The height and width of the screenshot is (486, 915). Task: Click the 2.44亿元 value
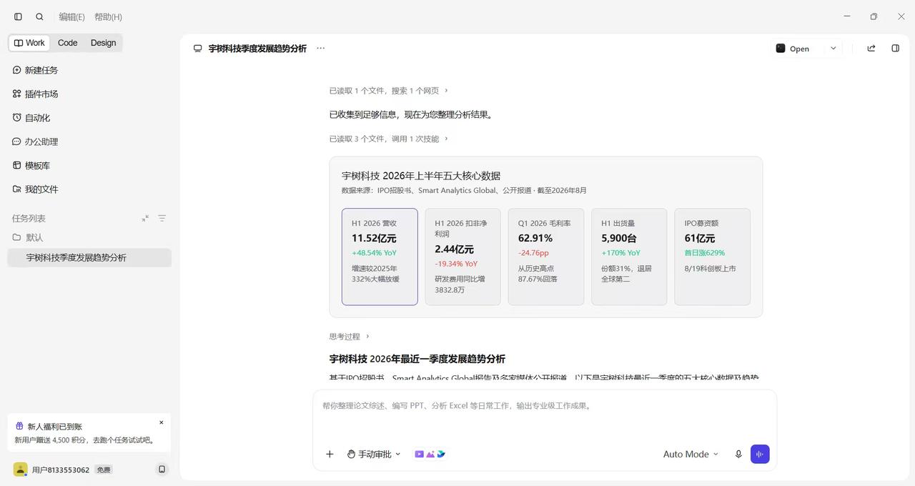pyautogui.click(x=454, y=249)
